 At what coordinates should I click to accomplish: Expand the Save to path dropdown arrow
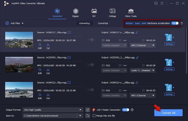click(80, 116)
